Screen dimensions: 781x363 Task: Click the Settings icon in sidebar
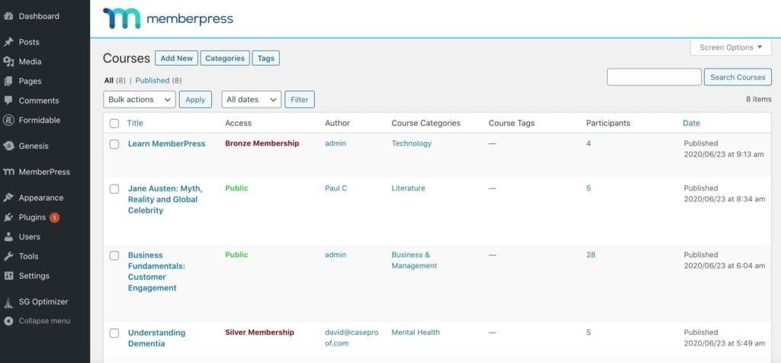tap(9, 276)
